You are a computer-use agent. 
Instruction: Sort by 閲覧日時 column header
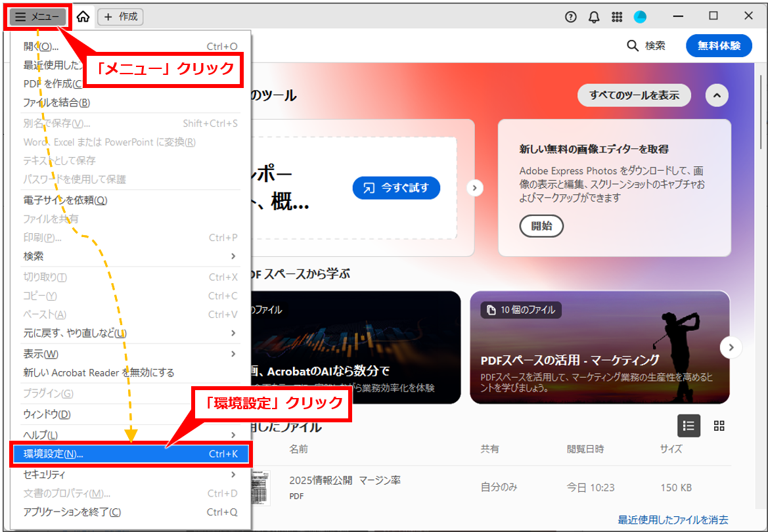tap(585, 449)
